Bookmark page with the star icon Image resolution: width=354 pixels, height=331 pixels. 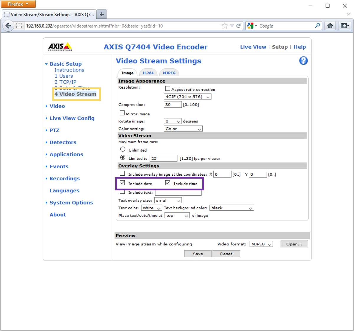(x=224, y=26)
